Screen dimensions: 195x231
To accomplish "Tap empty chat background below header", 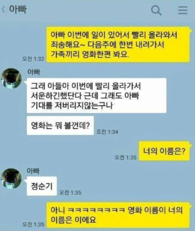I will tap(22, 37).
